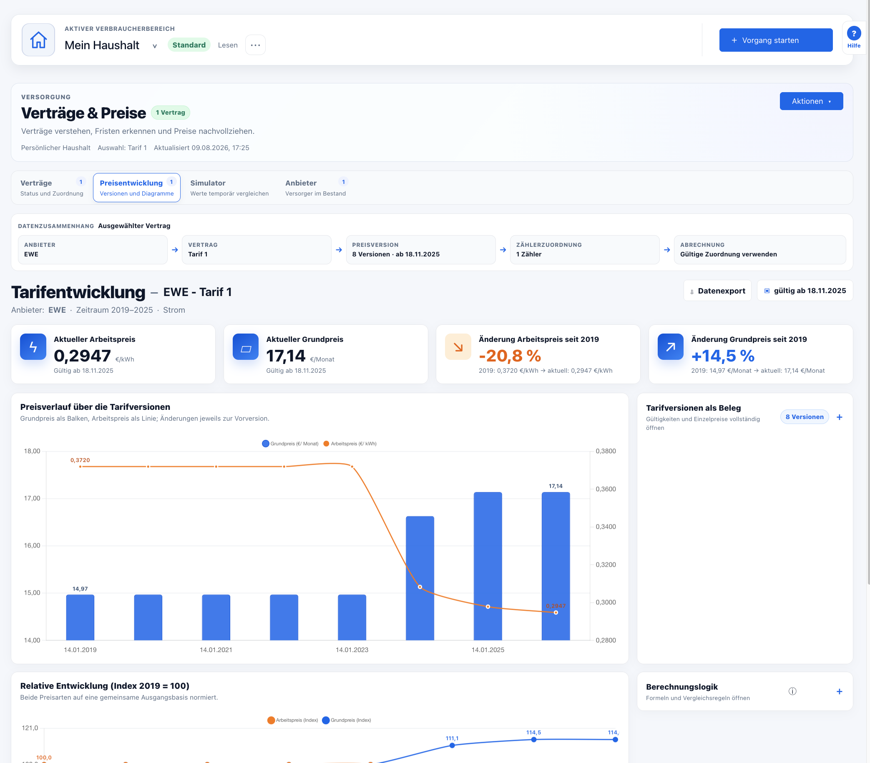Switch to the Simulator tab
Image resolution: width=870 pixels, height=763 pixels.
[229, 188]
